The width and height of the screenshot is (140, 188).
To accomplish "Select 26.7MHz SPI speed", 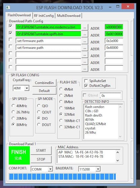I will [21, 112].
